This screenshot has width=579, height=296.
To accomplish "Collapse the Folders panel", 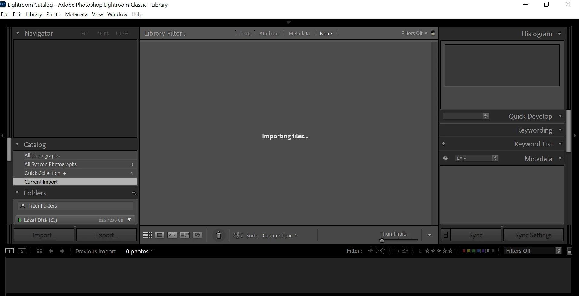I will [x=17, y=193].
